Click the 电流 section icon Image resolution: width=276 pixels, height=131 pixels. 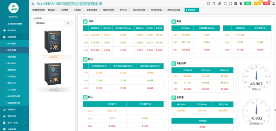(173, 21)
